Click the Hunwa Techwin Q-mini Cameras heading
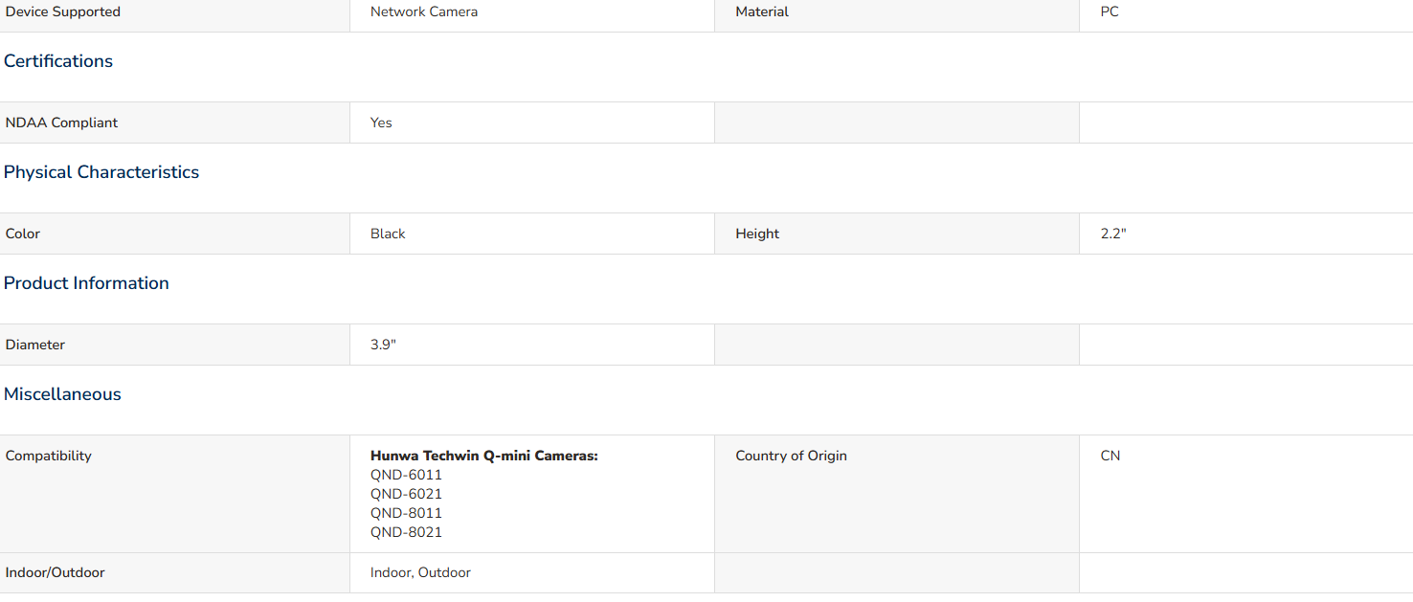This screenshot has height=602, width=1413. (x=483, y=456)
